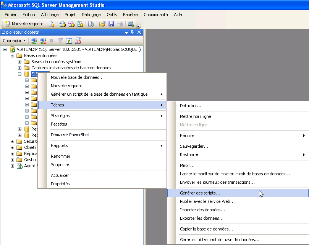Screen dimensions: 309x245
Task: Click the XMLA query icon in toolbar
Action: pos(80,24)
